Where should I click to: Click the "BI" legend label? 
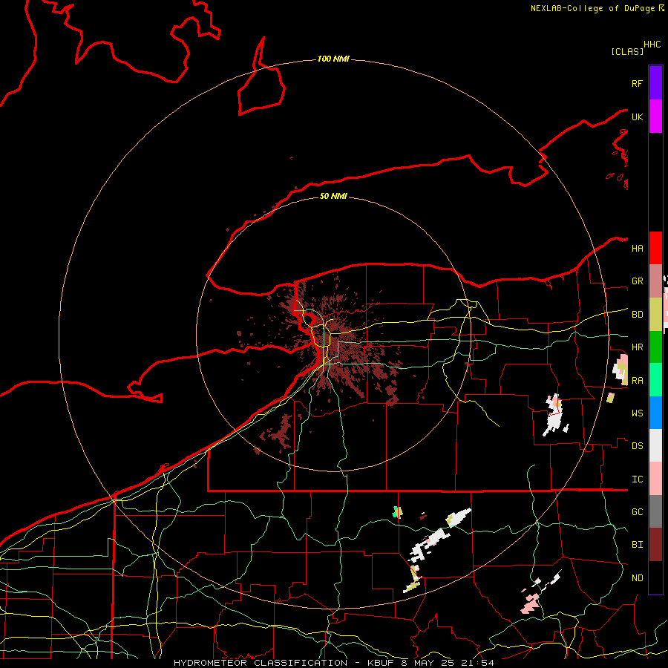tap(637, 545)
